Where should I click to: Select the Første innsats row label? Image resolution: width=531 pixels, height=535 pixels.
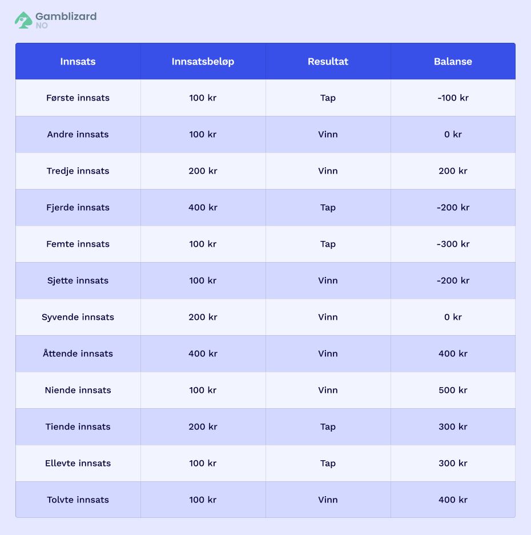pos(78,98)
